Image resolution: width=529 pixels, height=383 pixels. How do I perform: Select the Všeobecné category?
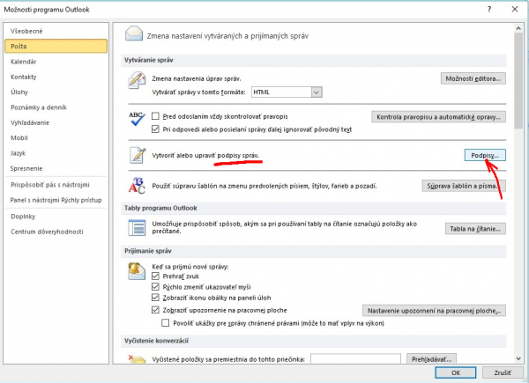tap(56, 31)
